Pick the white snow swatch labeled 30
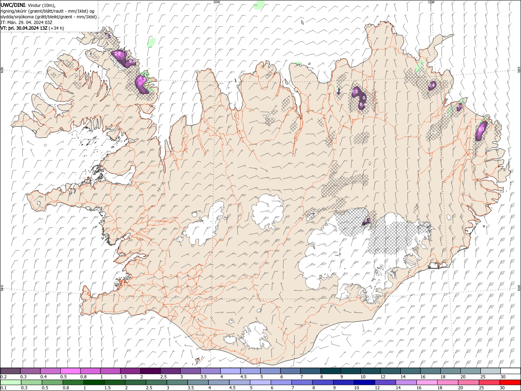 pos(511,371)
